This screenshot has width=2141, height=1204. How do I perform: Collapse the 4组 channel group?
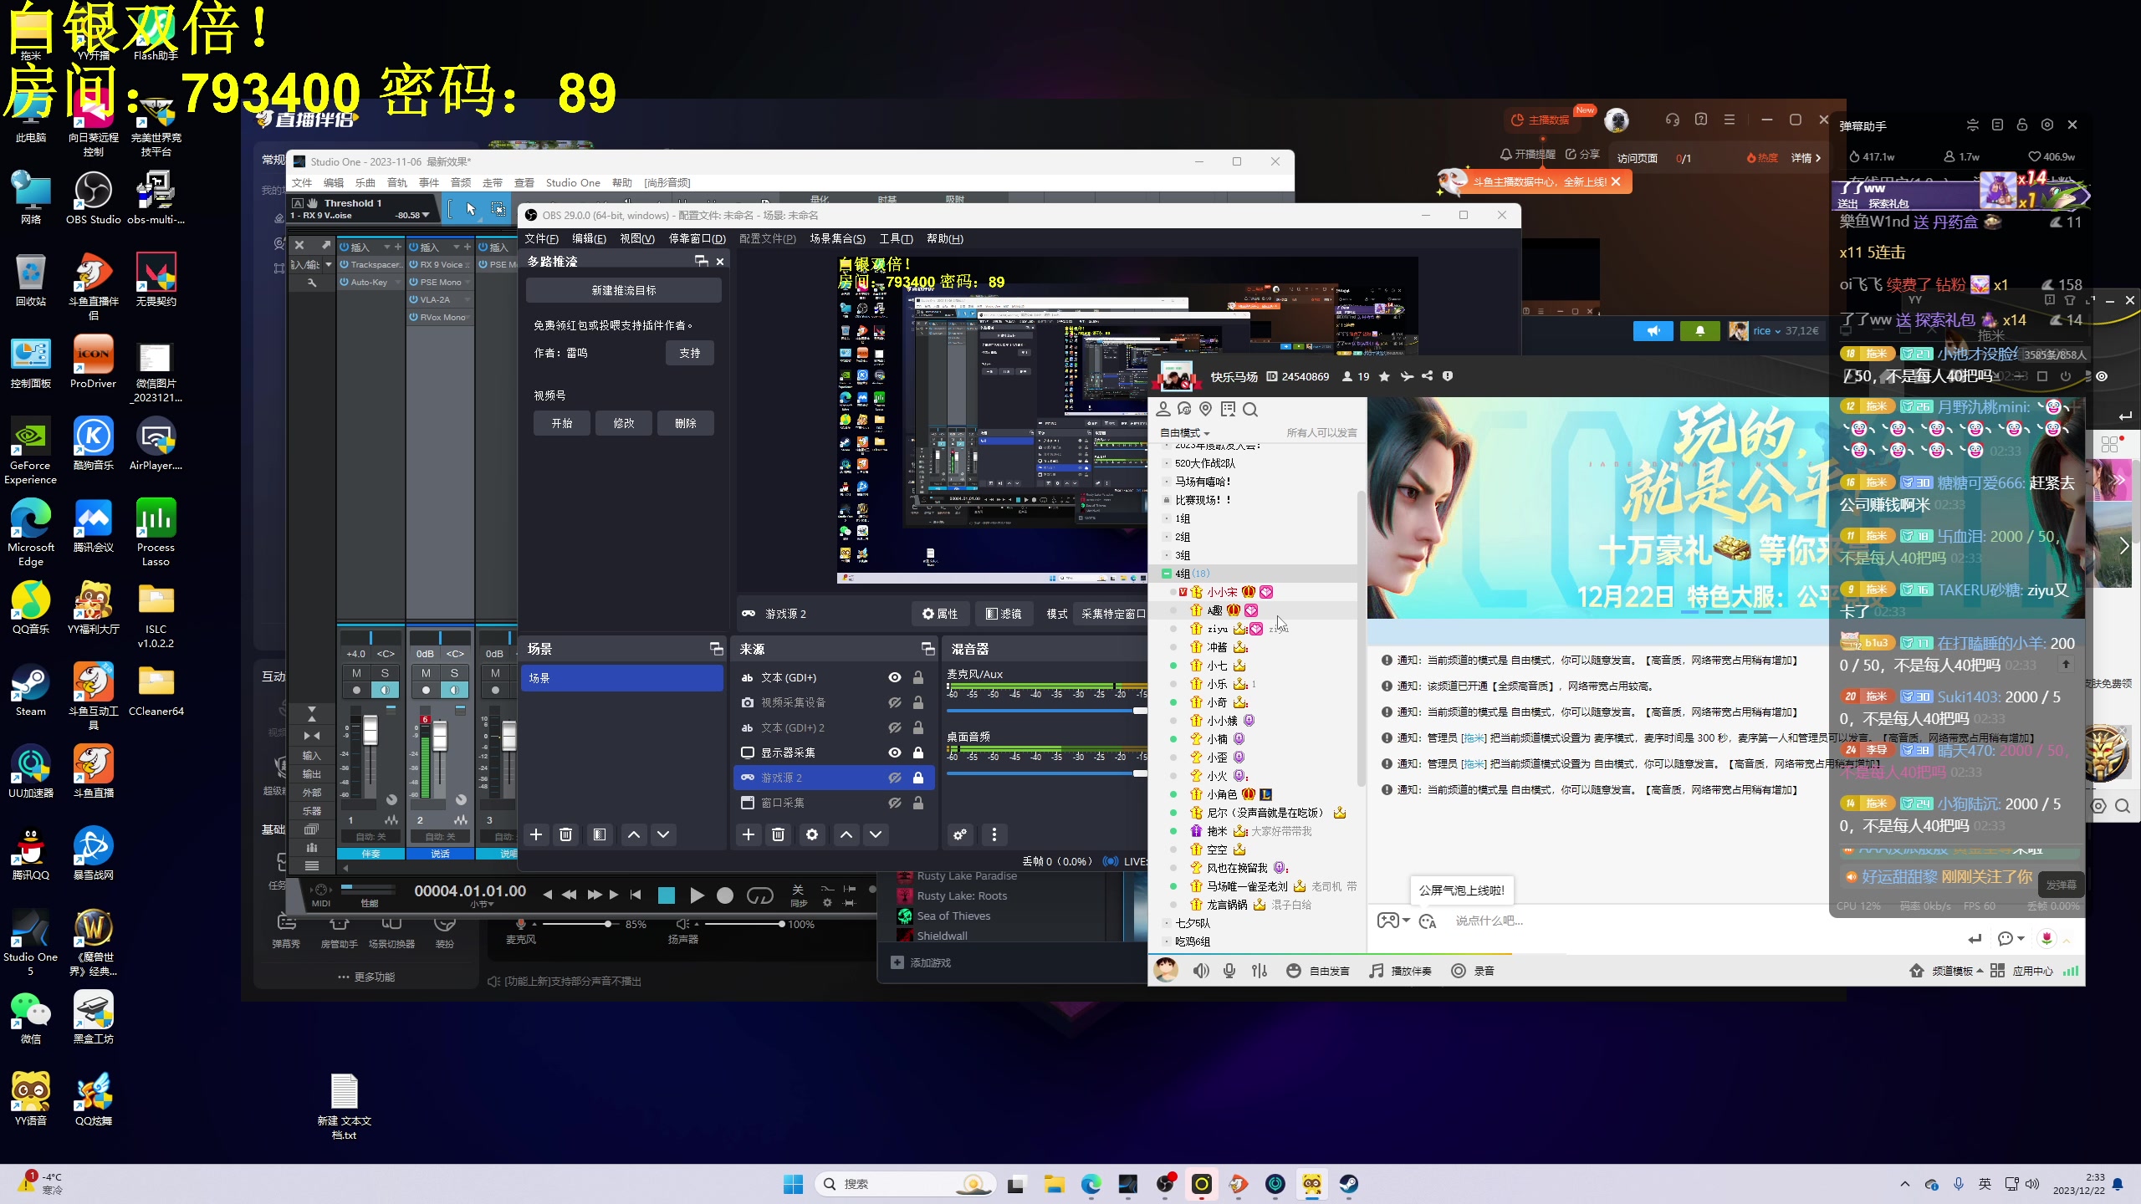tap(1167, 574)
